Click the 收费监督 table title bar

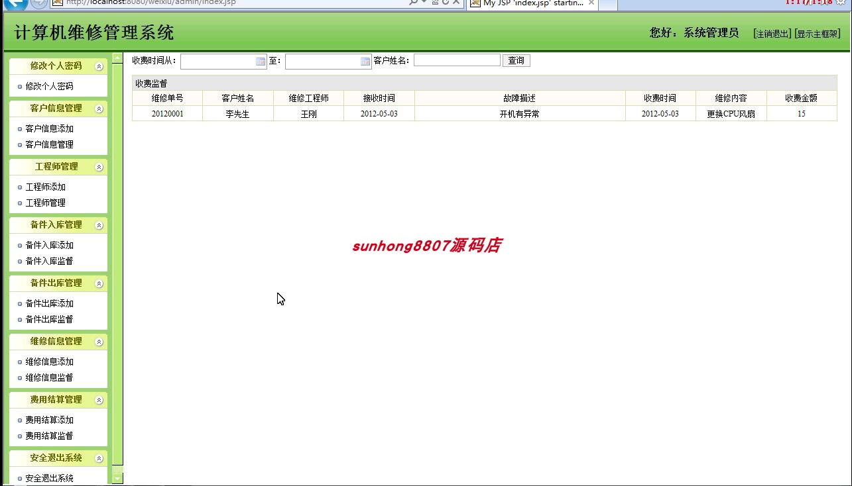(485, 83)
